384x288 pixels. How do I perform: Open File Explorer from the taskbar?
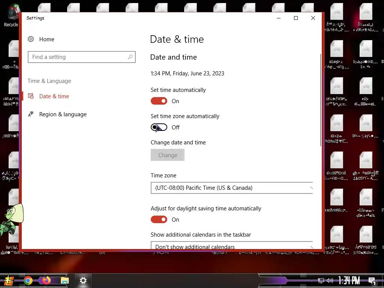click(65, 280)
